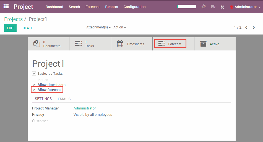The image size is (263, 142).
Task: Click the @ mentions icon
Action: (204, 7)
